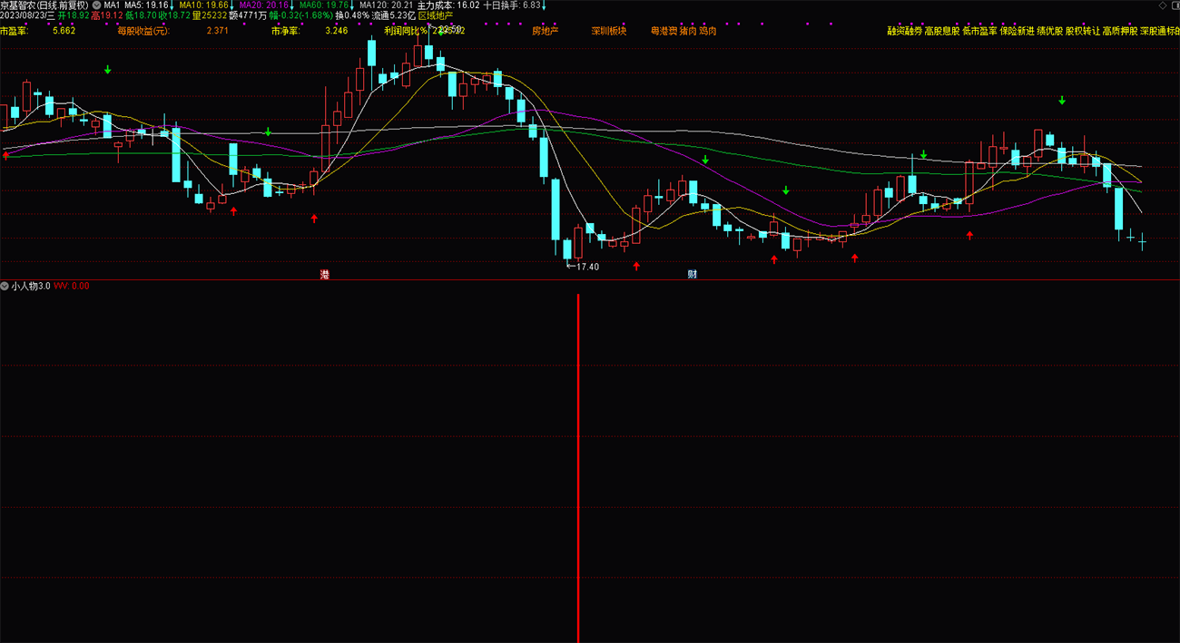Open the 融资融券 tag link
1180x643 pixels.
pyautogui.click(x=904, y=31)
